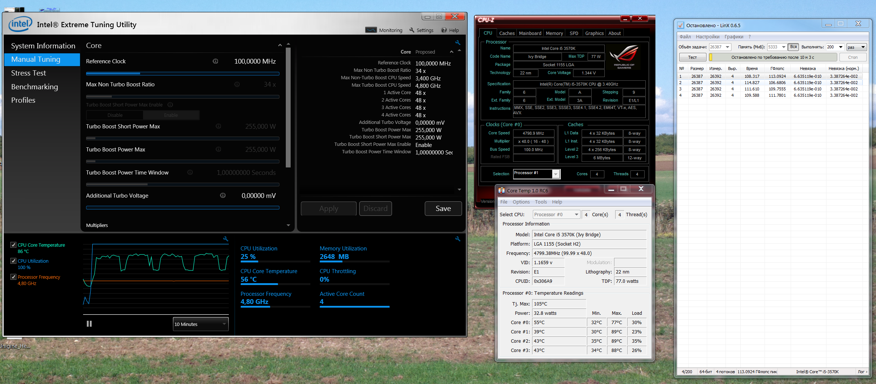The width and height of the screenshot is (876, 384).
Task: Switch to the Caches tab in CPU-Z
Action: click(507, 33)
